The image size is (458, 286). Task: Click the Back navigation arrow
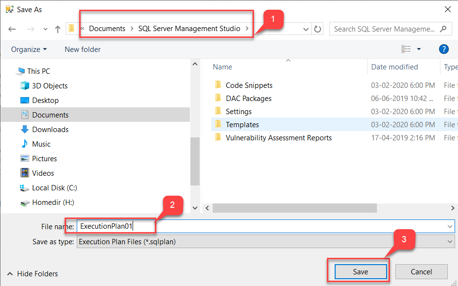tap(13, 29)
